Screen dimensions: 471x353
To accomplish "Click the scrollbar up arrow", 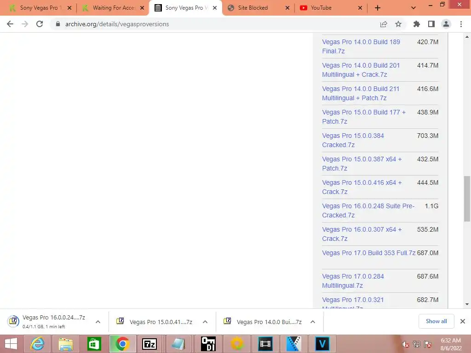I will coord(467,37).
